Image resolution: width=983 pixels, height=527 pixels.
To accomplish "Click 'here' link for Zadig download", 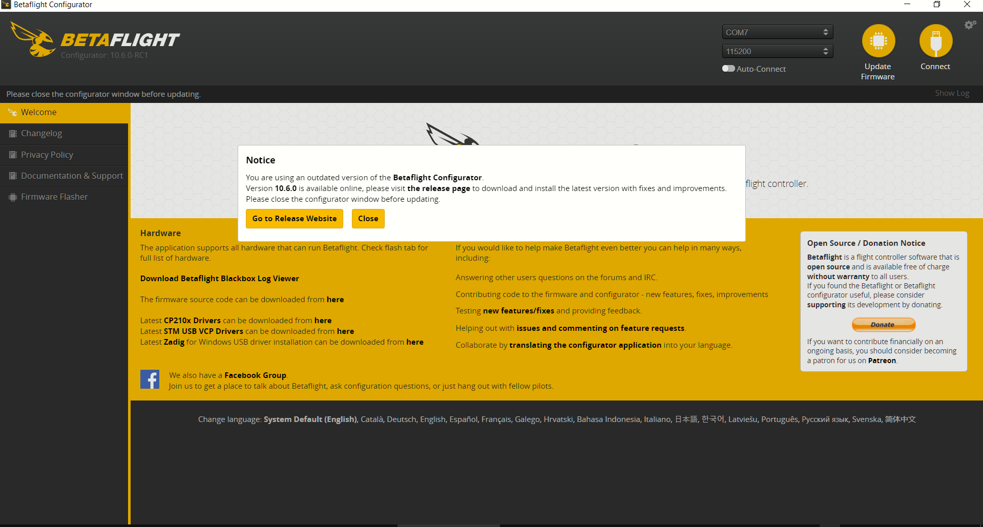I will pos(415,342).
